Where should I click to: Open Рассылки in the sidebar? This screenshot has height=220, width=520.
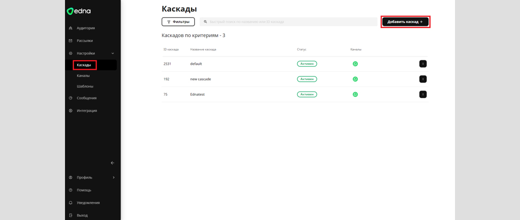84,41
